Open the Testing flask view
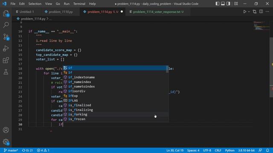The image size is (273, 153). [x=6, y=72]
